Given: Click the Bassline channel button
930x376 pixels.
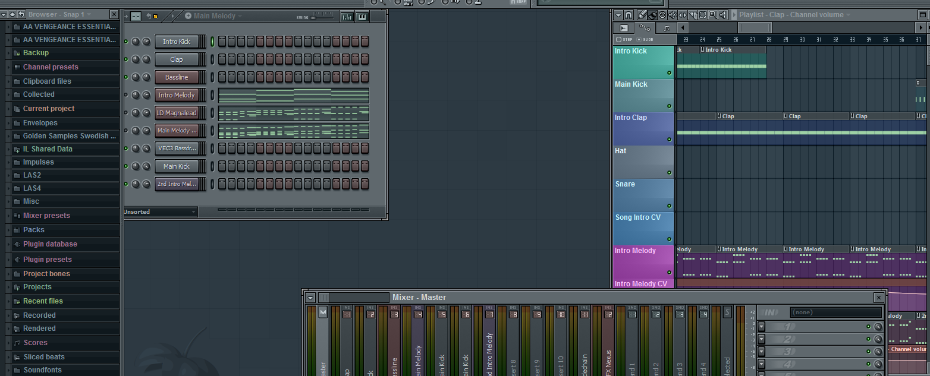Looking at the screenshot, I should point(177,77).
